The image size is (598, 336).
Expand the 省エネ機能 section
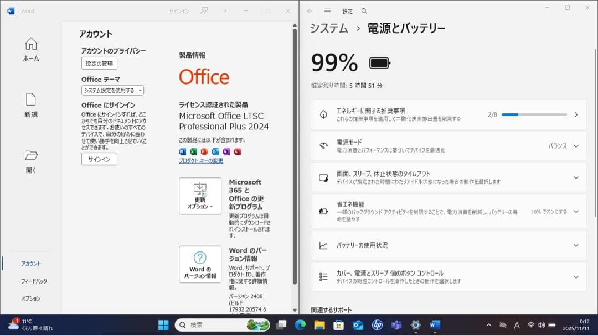(575, 211)
